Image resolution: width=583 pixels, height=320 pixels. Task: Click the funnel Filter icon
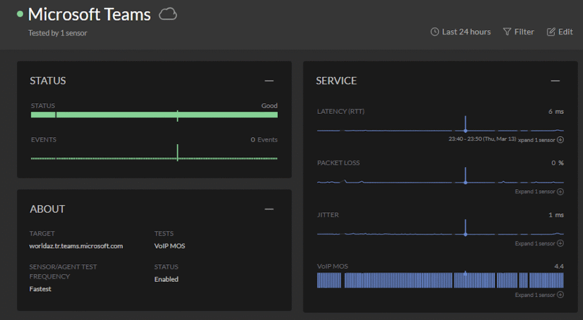(x=507, y=32)
